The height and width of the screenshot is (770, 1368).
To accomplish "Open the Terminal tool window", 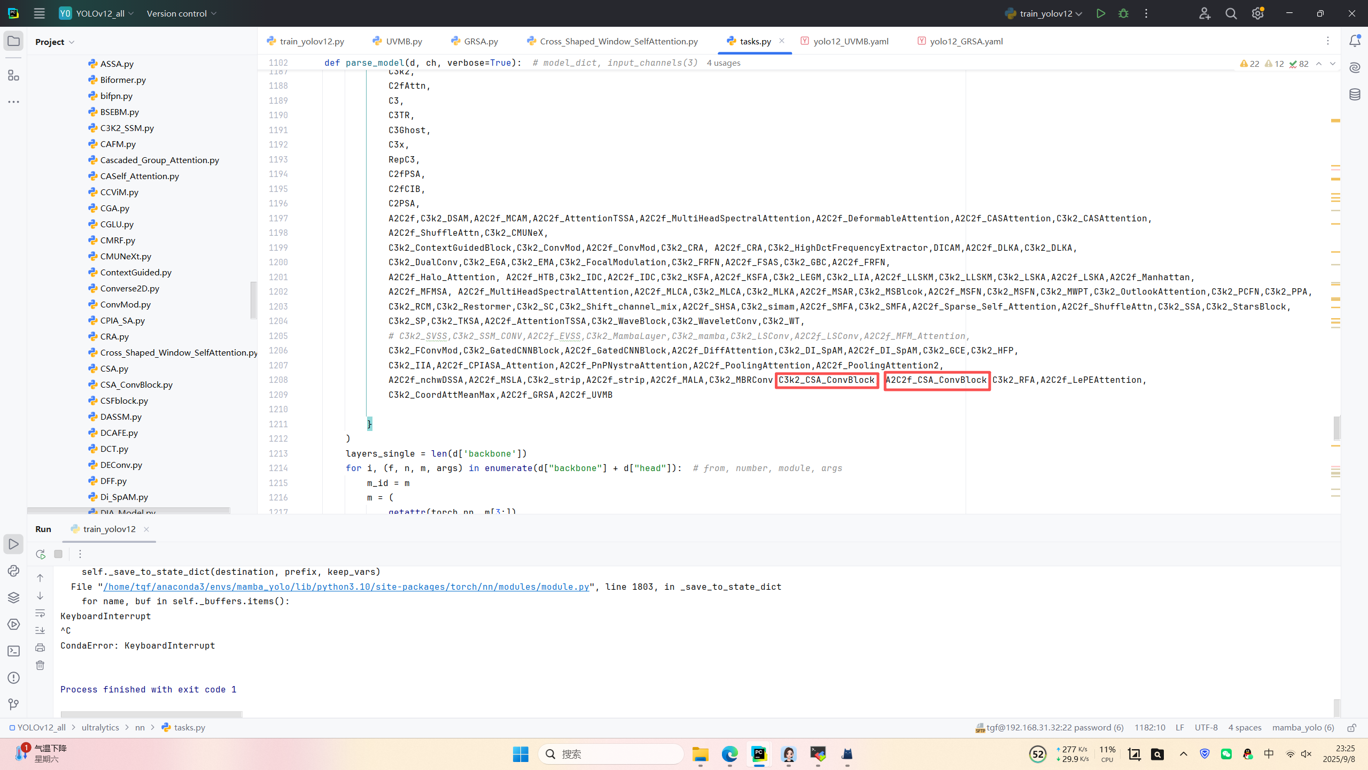I will click(x=13, y=651).
